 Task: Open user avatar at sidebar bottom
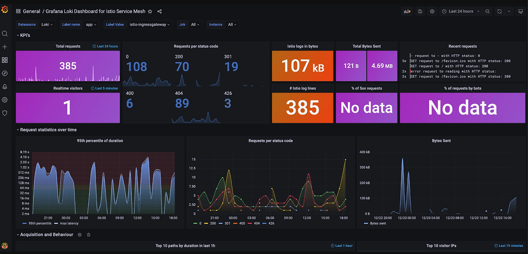5,246
